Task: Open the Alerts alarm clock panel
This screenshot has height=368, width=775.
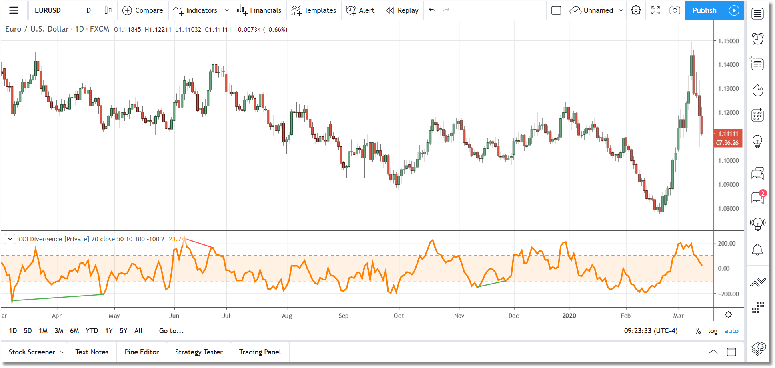Action: 757,39
